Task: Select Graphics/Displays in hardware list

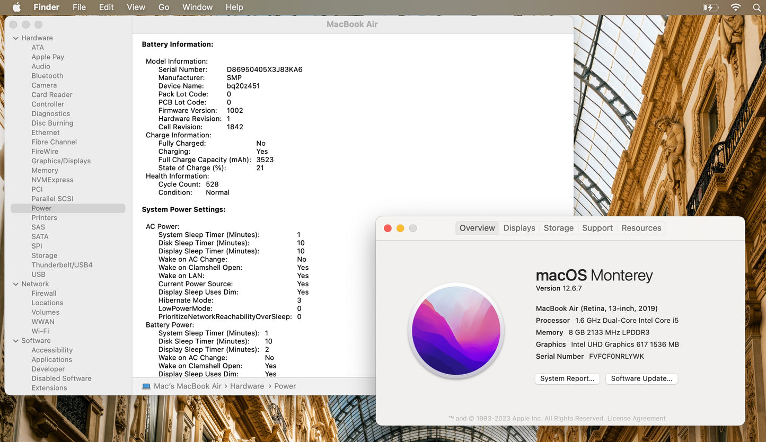Action: coord(61,161)
